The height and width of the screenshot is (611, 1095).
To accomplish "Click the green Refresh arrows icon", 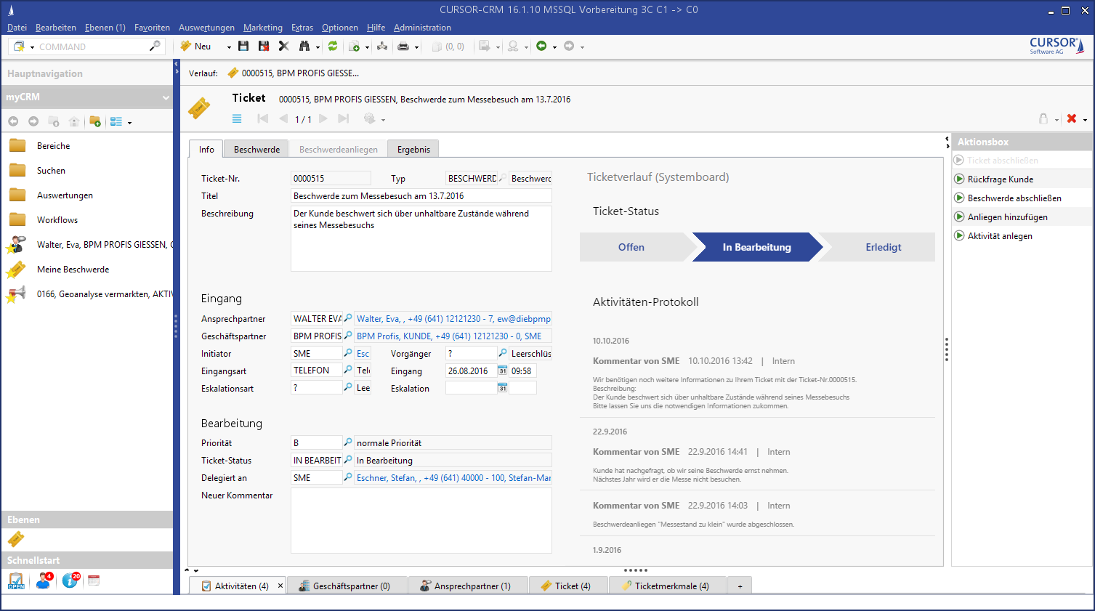I will click(x=333, y=46).
